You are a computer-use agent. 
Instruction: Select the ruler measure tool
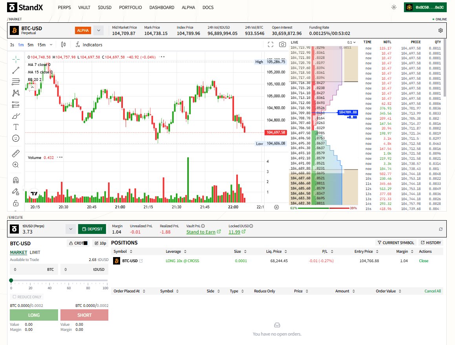(x=16, y=153)
